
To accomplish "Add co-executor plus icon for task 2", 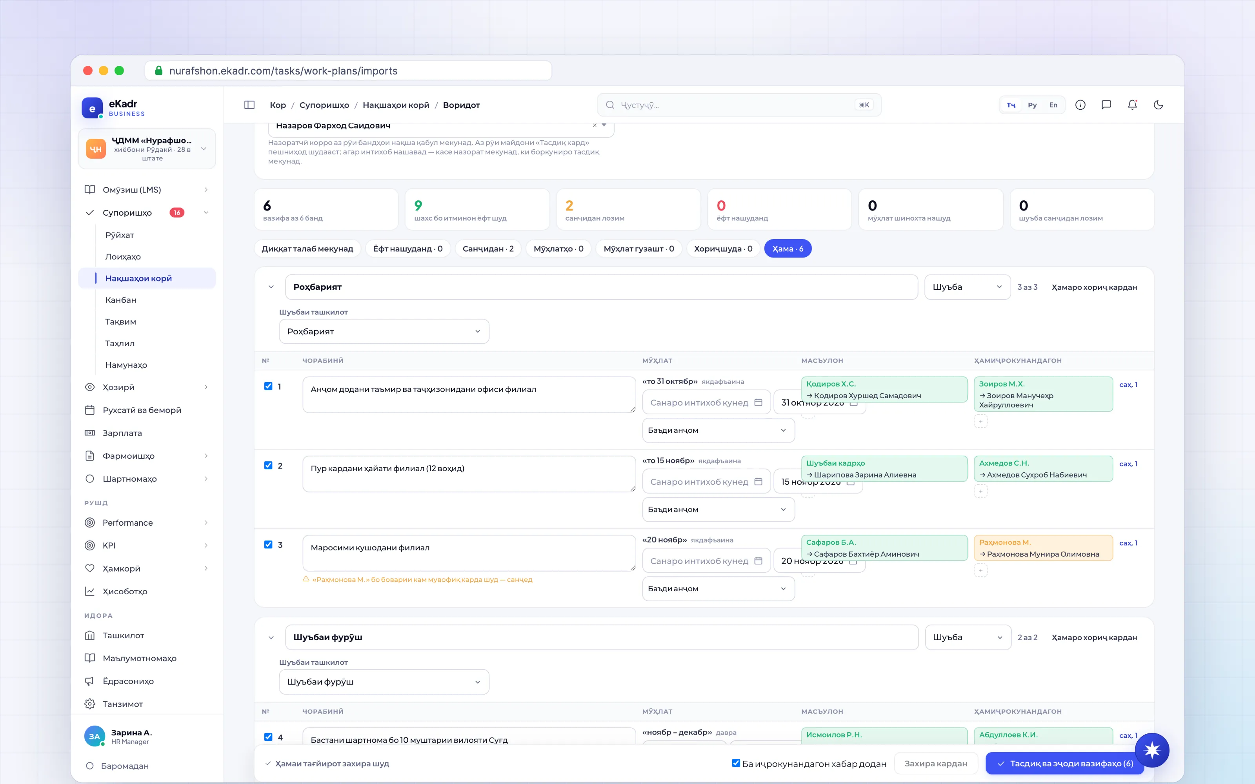I will tap(980, 492).
